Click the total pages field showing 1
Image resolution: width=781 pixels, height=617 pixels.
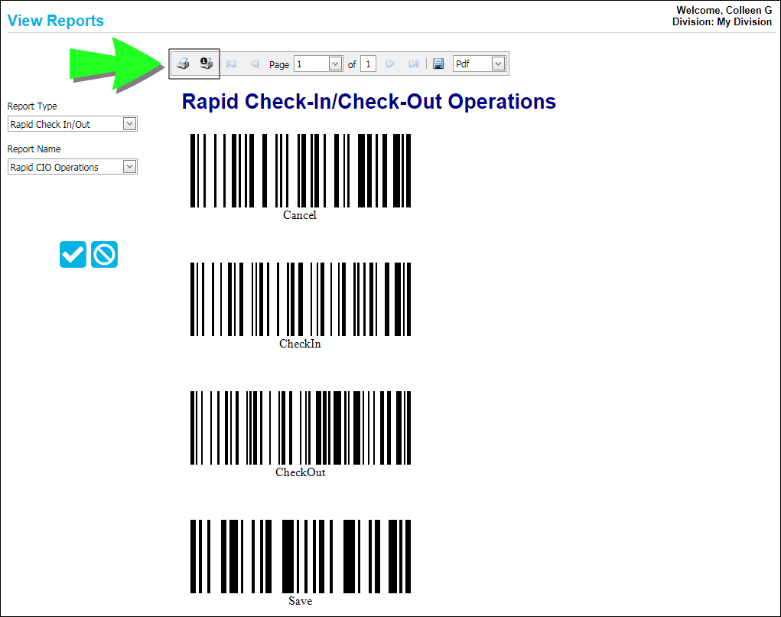click(368, 64)
